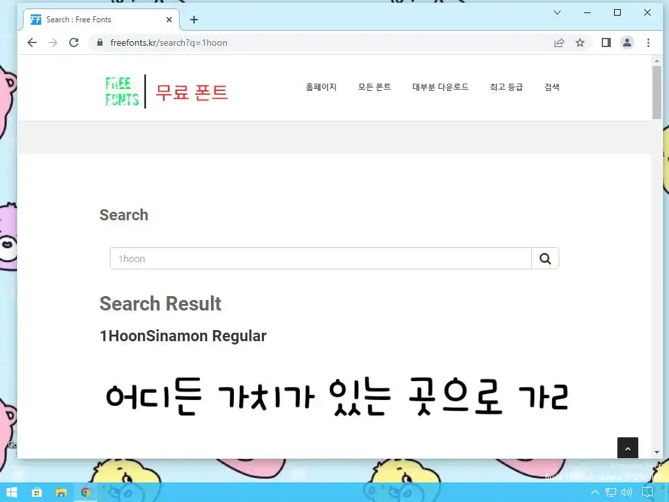Click the page vertical scrollbar thumb
Image resolution: width=669 pixels, height=502 pixels.
coord(657,92)
